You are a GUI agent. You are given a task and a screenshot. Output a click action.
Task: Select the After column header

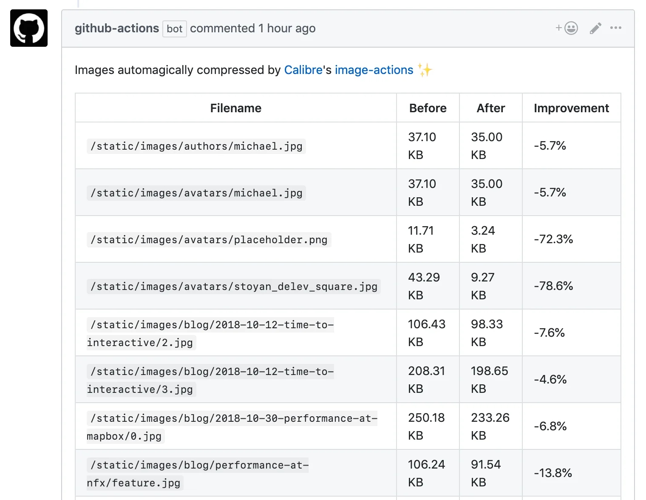pos(491,108)
